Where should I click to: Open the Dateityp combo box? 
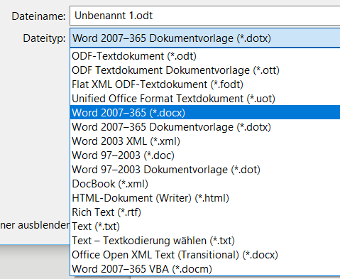coord(205,38)
